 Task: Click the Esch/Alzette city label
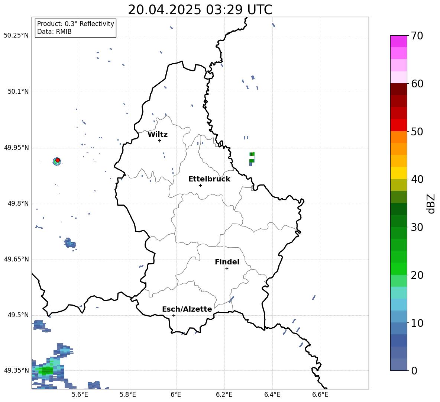click(187, 309)
